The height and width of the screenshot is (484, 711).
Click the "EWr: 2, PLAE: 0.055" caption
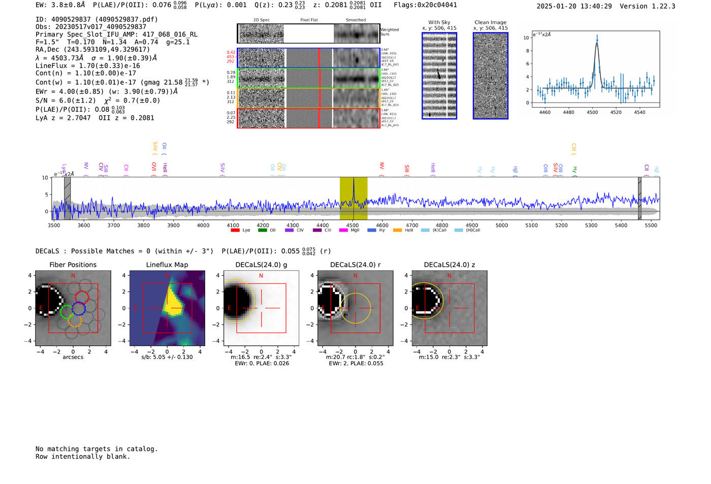(x=356, y=364)
